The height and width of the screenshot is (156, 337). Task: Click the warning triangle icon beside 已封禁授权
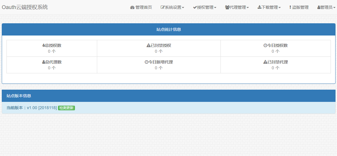tap(148, 46)
